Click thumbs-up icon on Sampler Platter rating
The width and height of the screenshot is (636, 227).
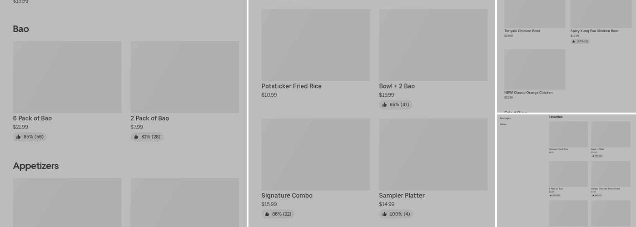[384, 214]
